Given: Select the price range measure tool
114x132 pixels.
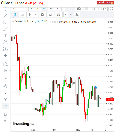Looking at the screenshot, I should (x=5, y=64).
